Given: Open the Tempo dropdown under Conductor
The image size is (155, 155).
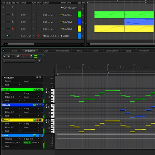Looking at the screenshot, I should tap(13, 81).
